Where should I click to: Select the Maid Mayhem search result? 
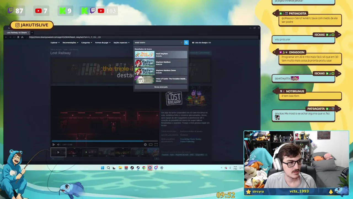pos(161,55)
